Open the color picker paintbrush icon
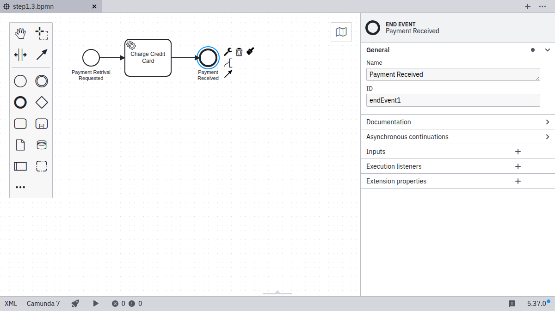 point(251,52)
